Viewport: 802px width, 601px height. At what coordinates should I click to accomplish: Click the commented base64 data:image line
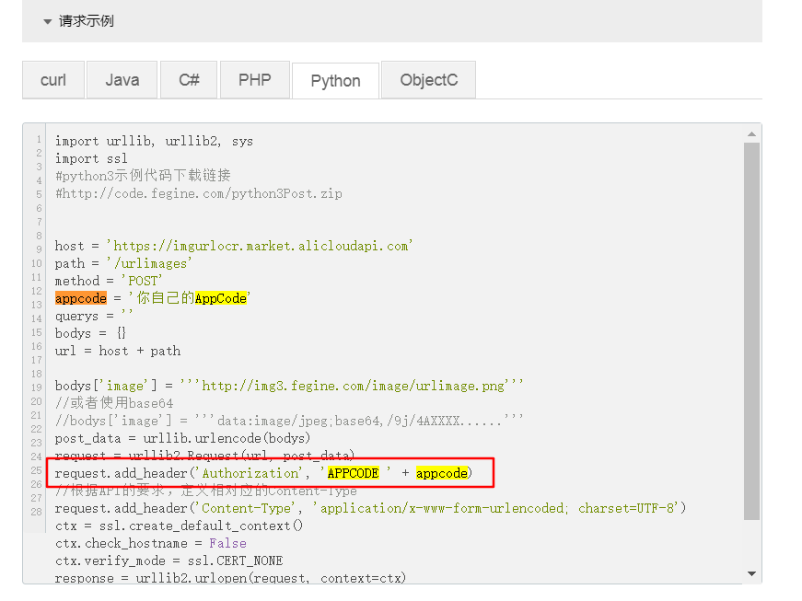coord(289,421)
